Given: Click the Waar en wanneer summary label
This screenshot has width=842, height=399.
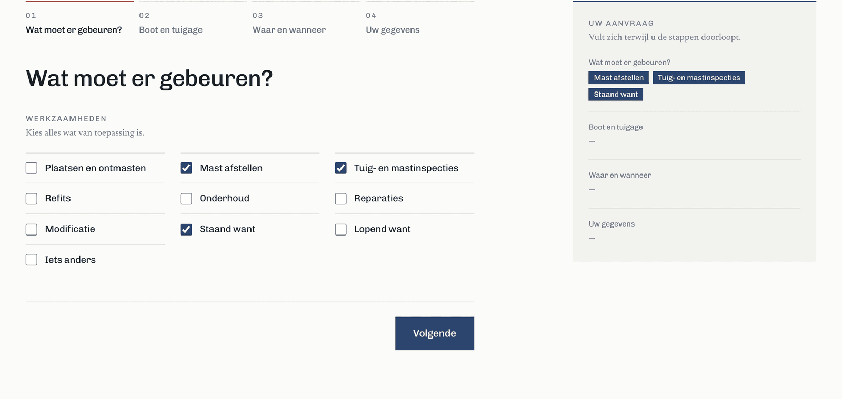Looking at the screenshot, I should tap(620, 176).
